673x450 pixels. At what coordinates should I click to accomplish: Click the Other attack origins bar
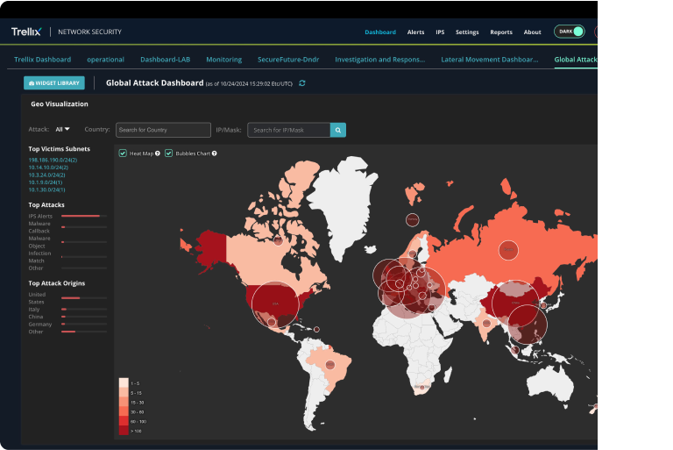(84, 332)
